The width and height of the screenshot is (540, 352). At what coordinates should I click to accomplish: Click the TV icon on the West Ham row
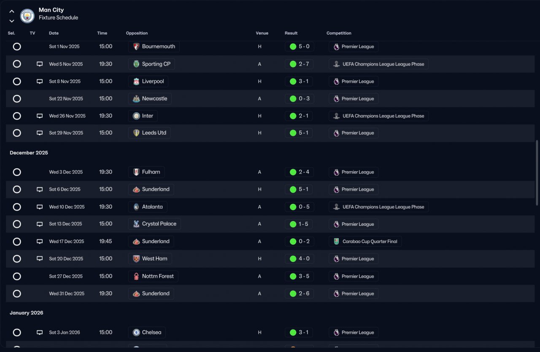click(40, 259)
